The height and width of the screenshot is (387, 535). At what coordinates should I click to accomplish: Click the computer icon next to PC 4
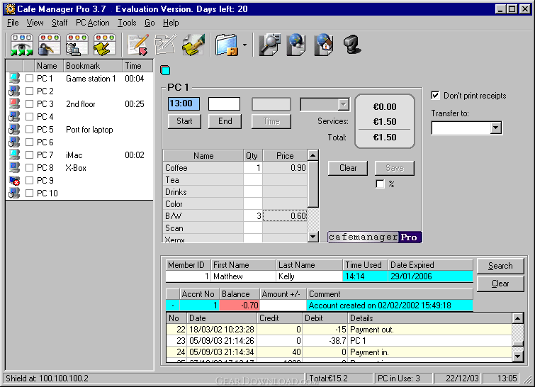[14, 116]
